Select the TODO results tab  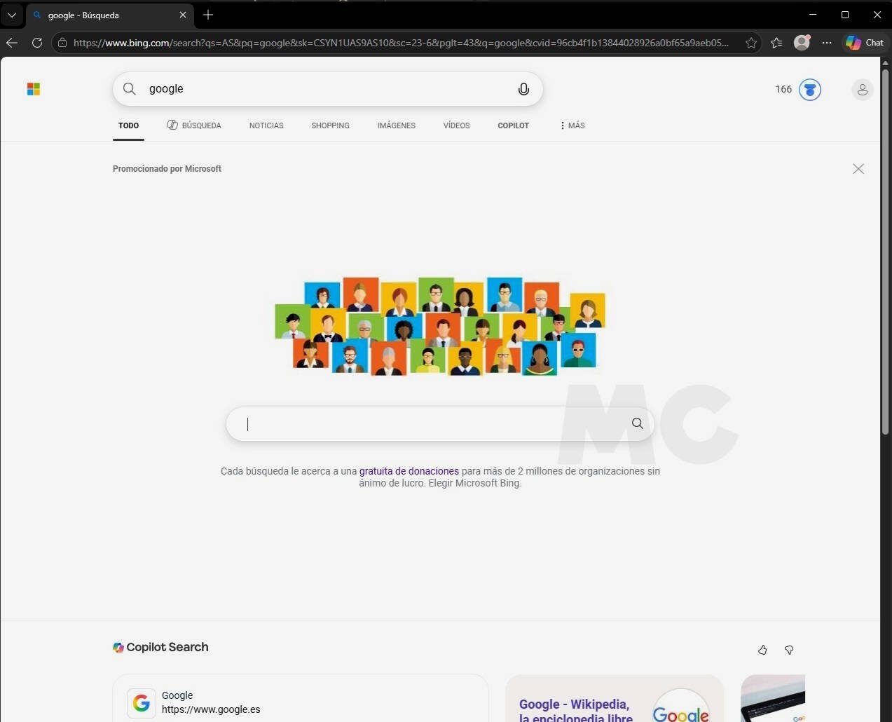tap(128, 125)
